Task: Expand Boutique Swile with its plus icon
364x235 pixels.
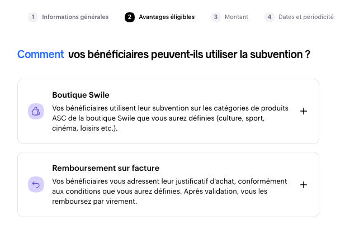Action: coord(304,111)
